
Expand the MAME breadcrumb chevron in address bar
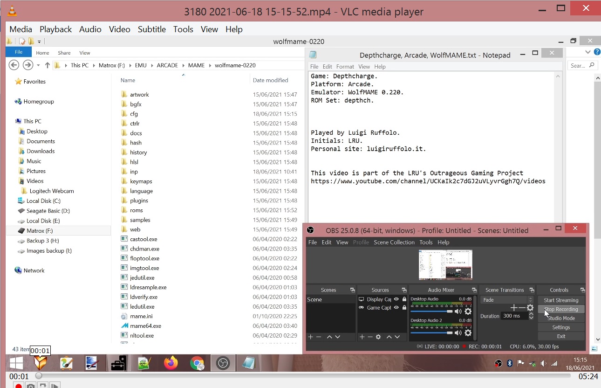click(x=210, y=65)
